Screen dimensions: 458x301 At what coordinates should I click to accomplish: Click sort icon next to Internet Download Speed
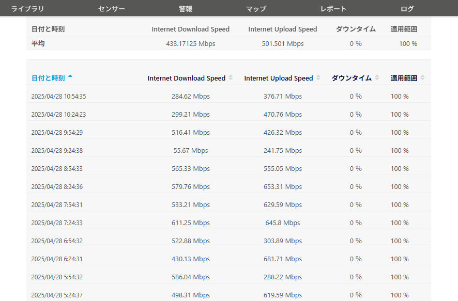[231, 77]
